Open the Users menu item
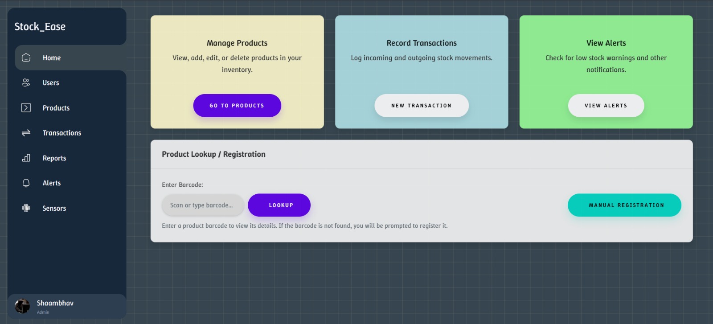713x324 pixels. tap(51, 83)
